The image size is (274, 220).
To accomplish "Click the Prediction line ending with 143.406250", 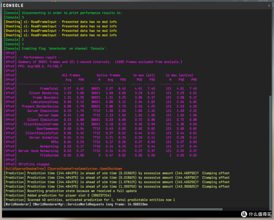I will pyautogui.click(x=116, y=182).
